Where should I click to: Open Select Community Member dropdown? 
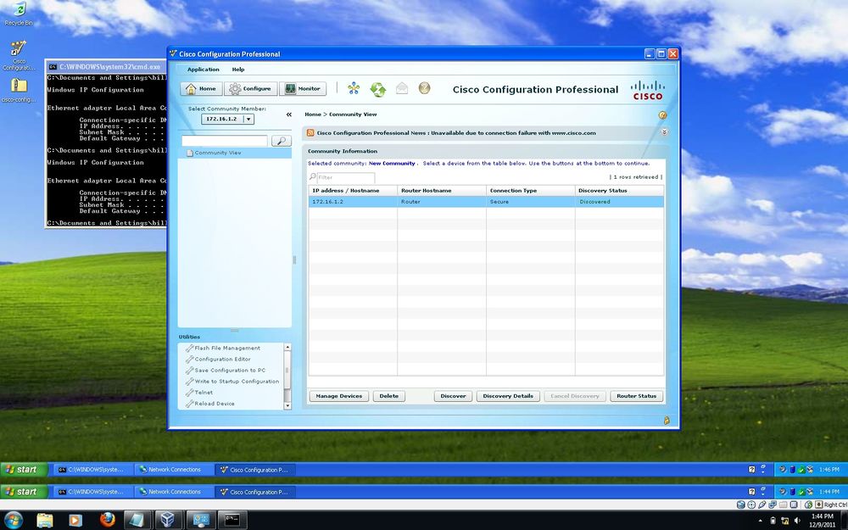(248, 120)
